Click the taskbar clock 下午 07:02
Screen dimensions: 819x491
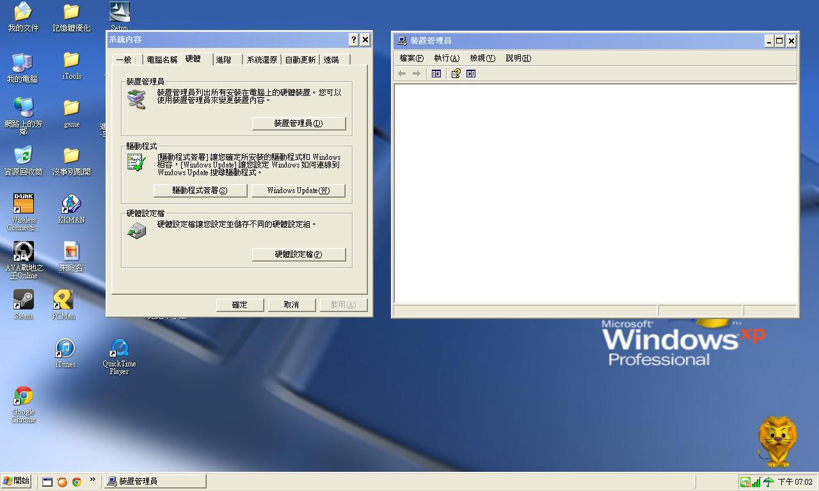(x=795, y=483)
